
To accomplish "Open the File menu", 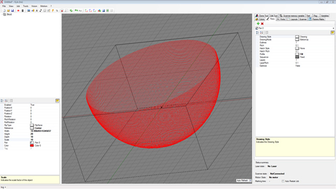I will 4,6.
